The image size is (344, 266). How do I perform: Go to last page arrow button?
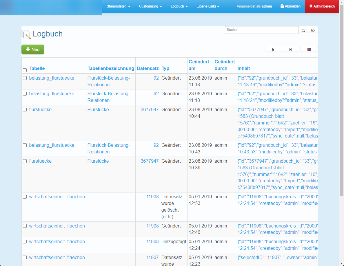coord(290,49)
